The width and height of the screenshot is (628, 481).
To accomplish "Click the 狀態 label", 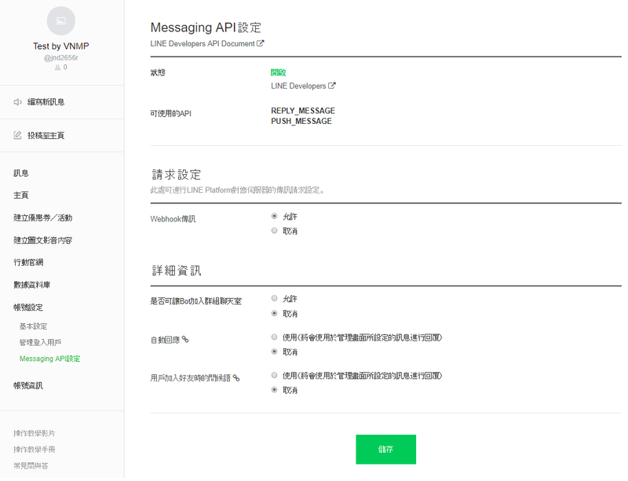I will point(158,72).
